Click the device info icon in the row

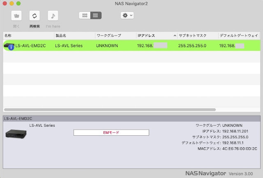(x=11, y=48)
